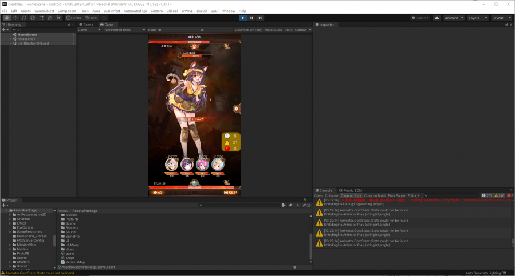The width and height of the screenshot is (515, 276).
Task: Toggle Mute Audio in Game view
Action: (273, 30)
